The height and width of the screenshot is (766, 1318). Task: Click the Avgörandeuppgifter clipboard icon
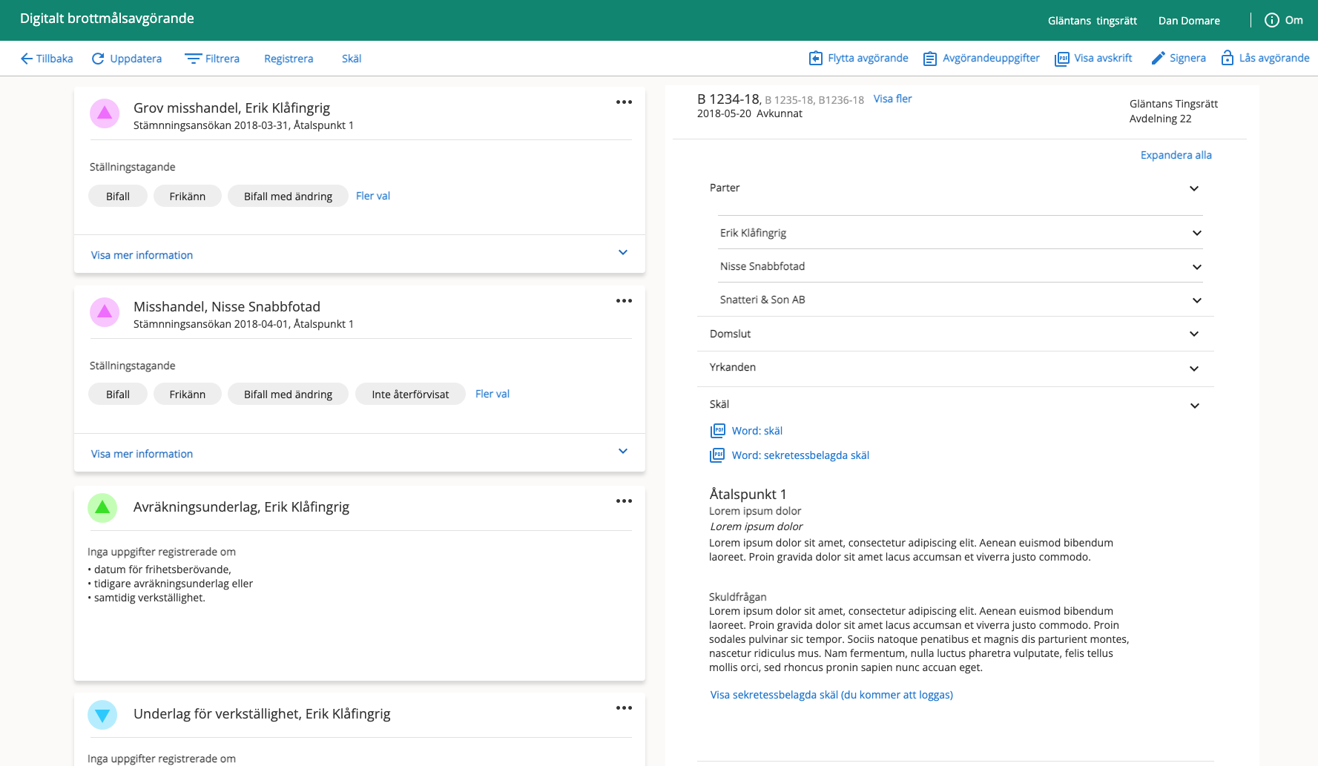(929, 59)
